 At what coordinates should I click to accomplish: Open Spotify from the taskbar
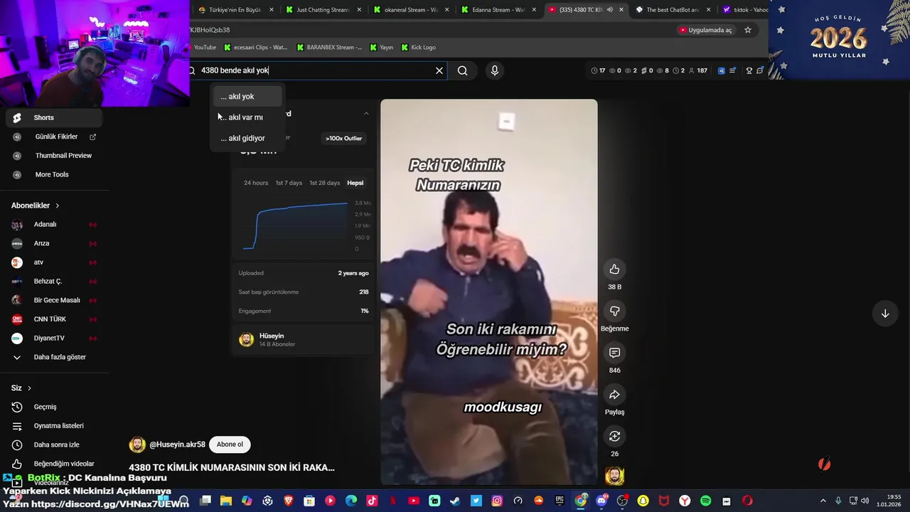tap(705, 501)
